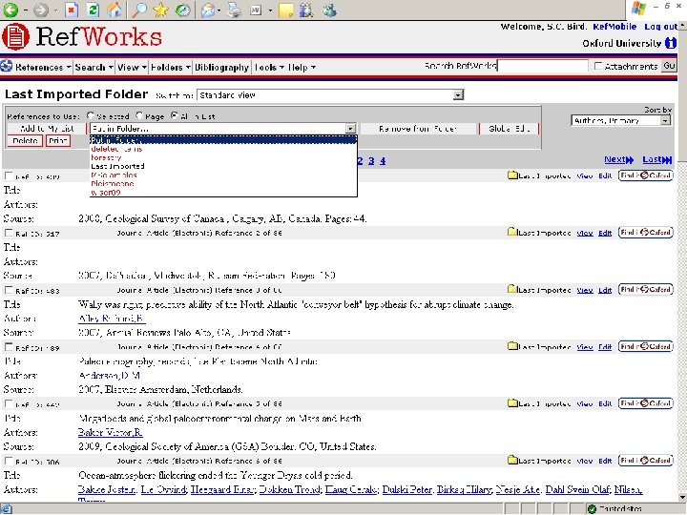
Task: Expand the References menu
Action: click(x=43, y=68)
